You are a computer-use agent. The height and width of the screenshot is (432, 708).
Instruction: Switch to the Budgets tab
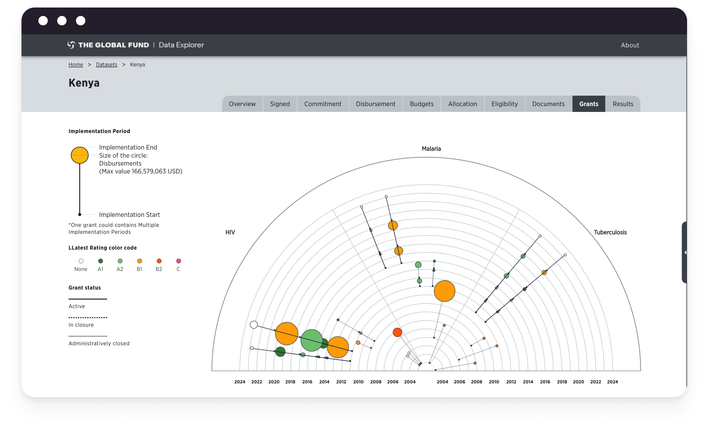(422, 104)
